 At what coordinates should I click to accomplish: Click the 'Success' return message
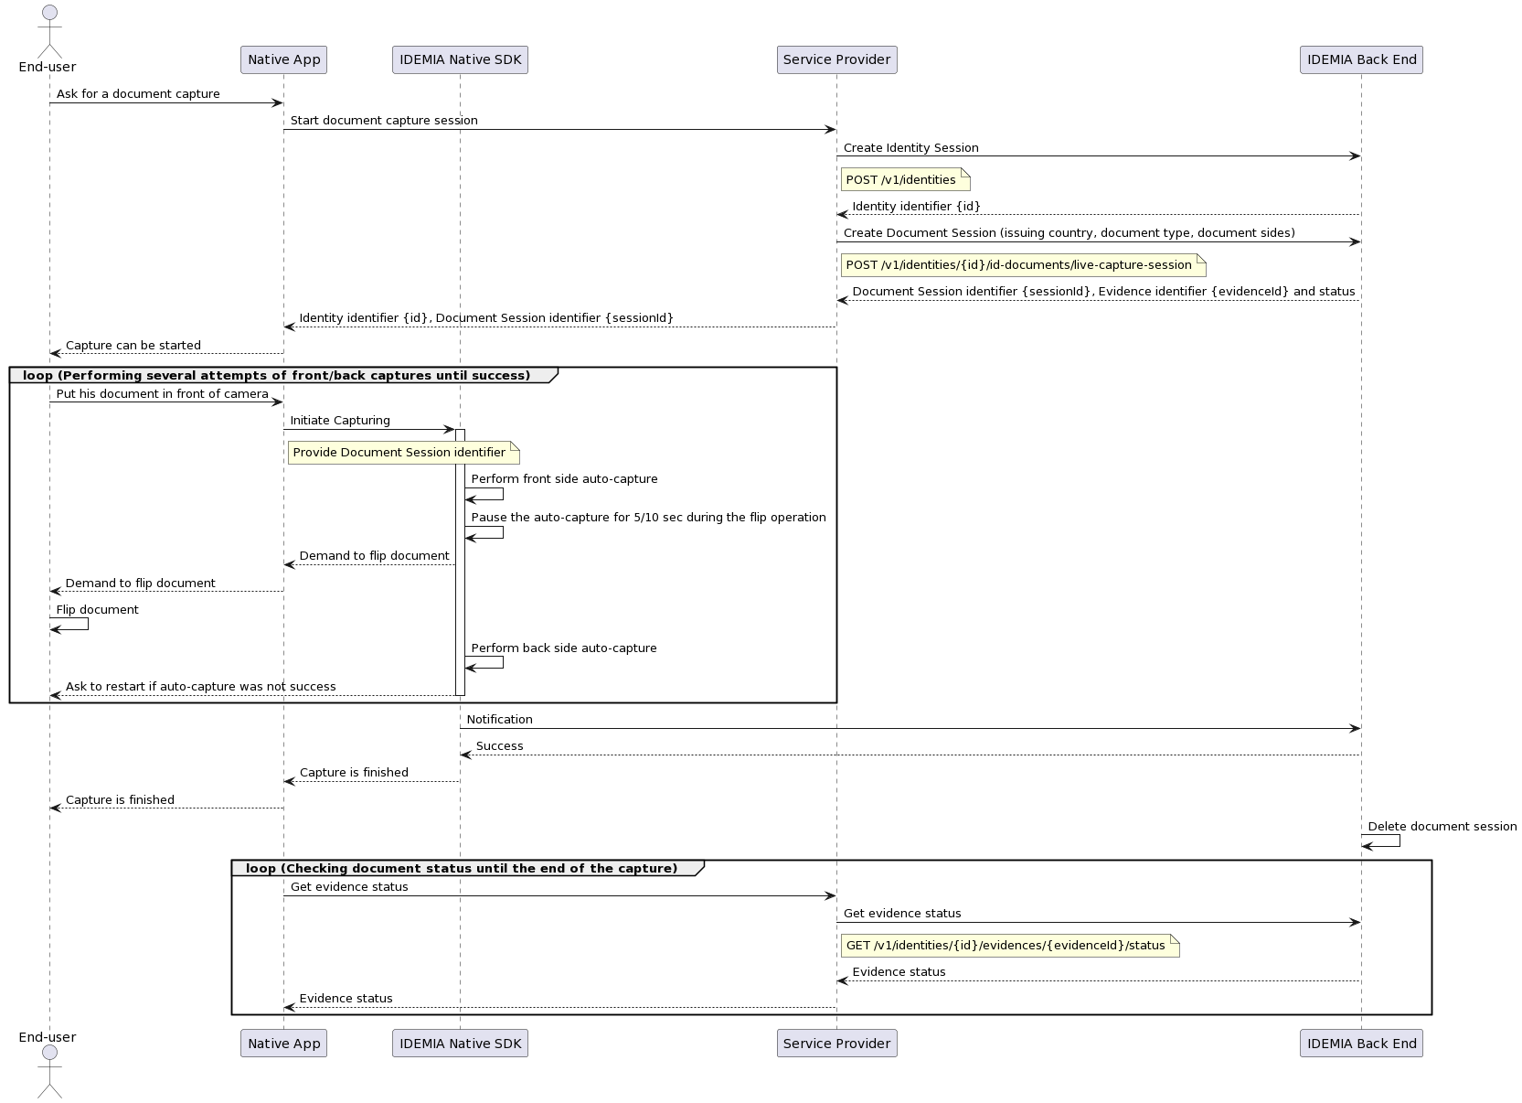(499, 746)
